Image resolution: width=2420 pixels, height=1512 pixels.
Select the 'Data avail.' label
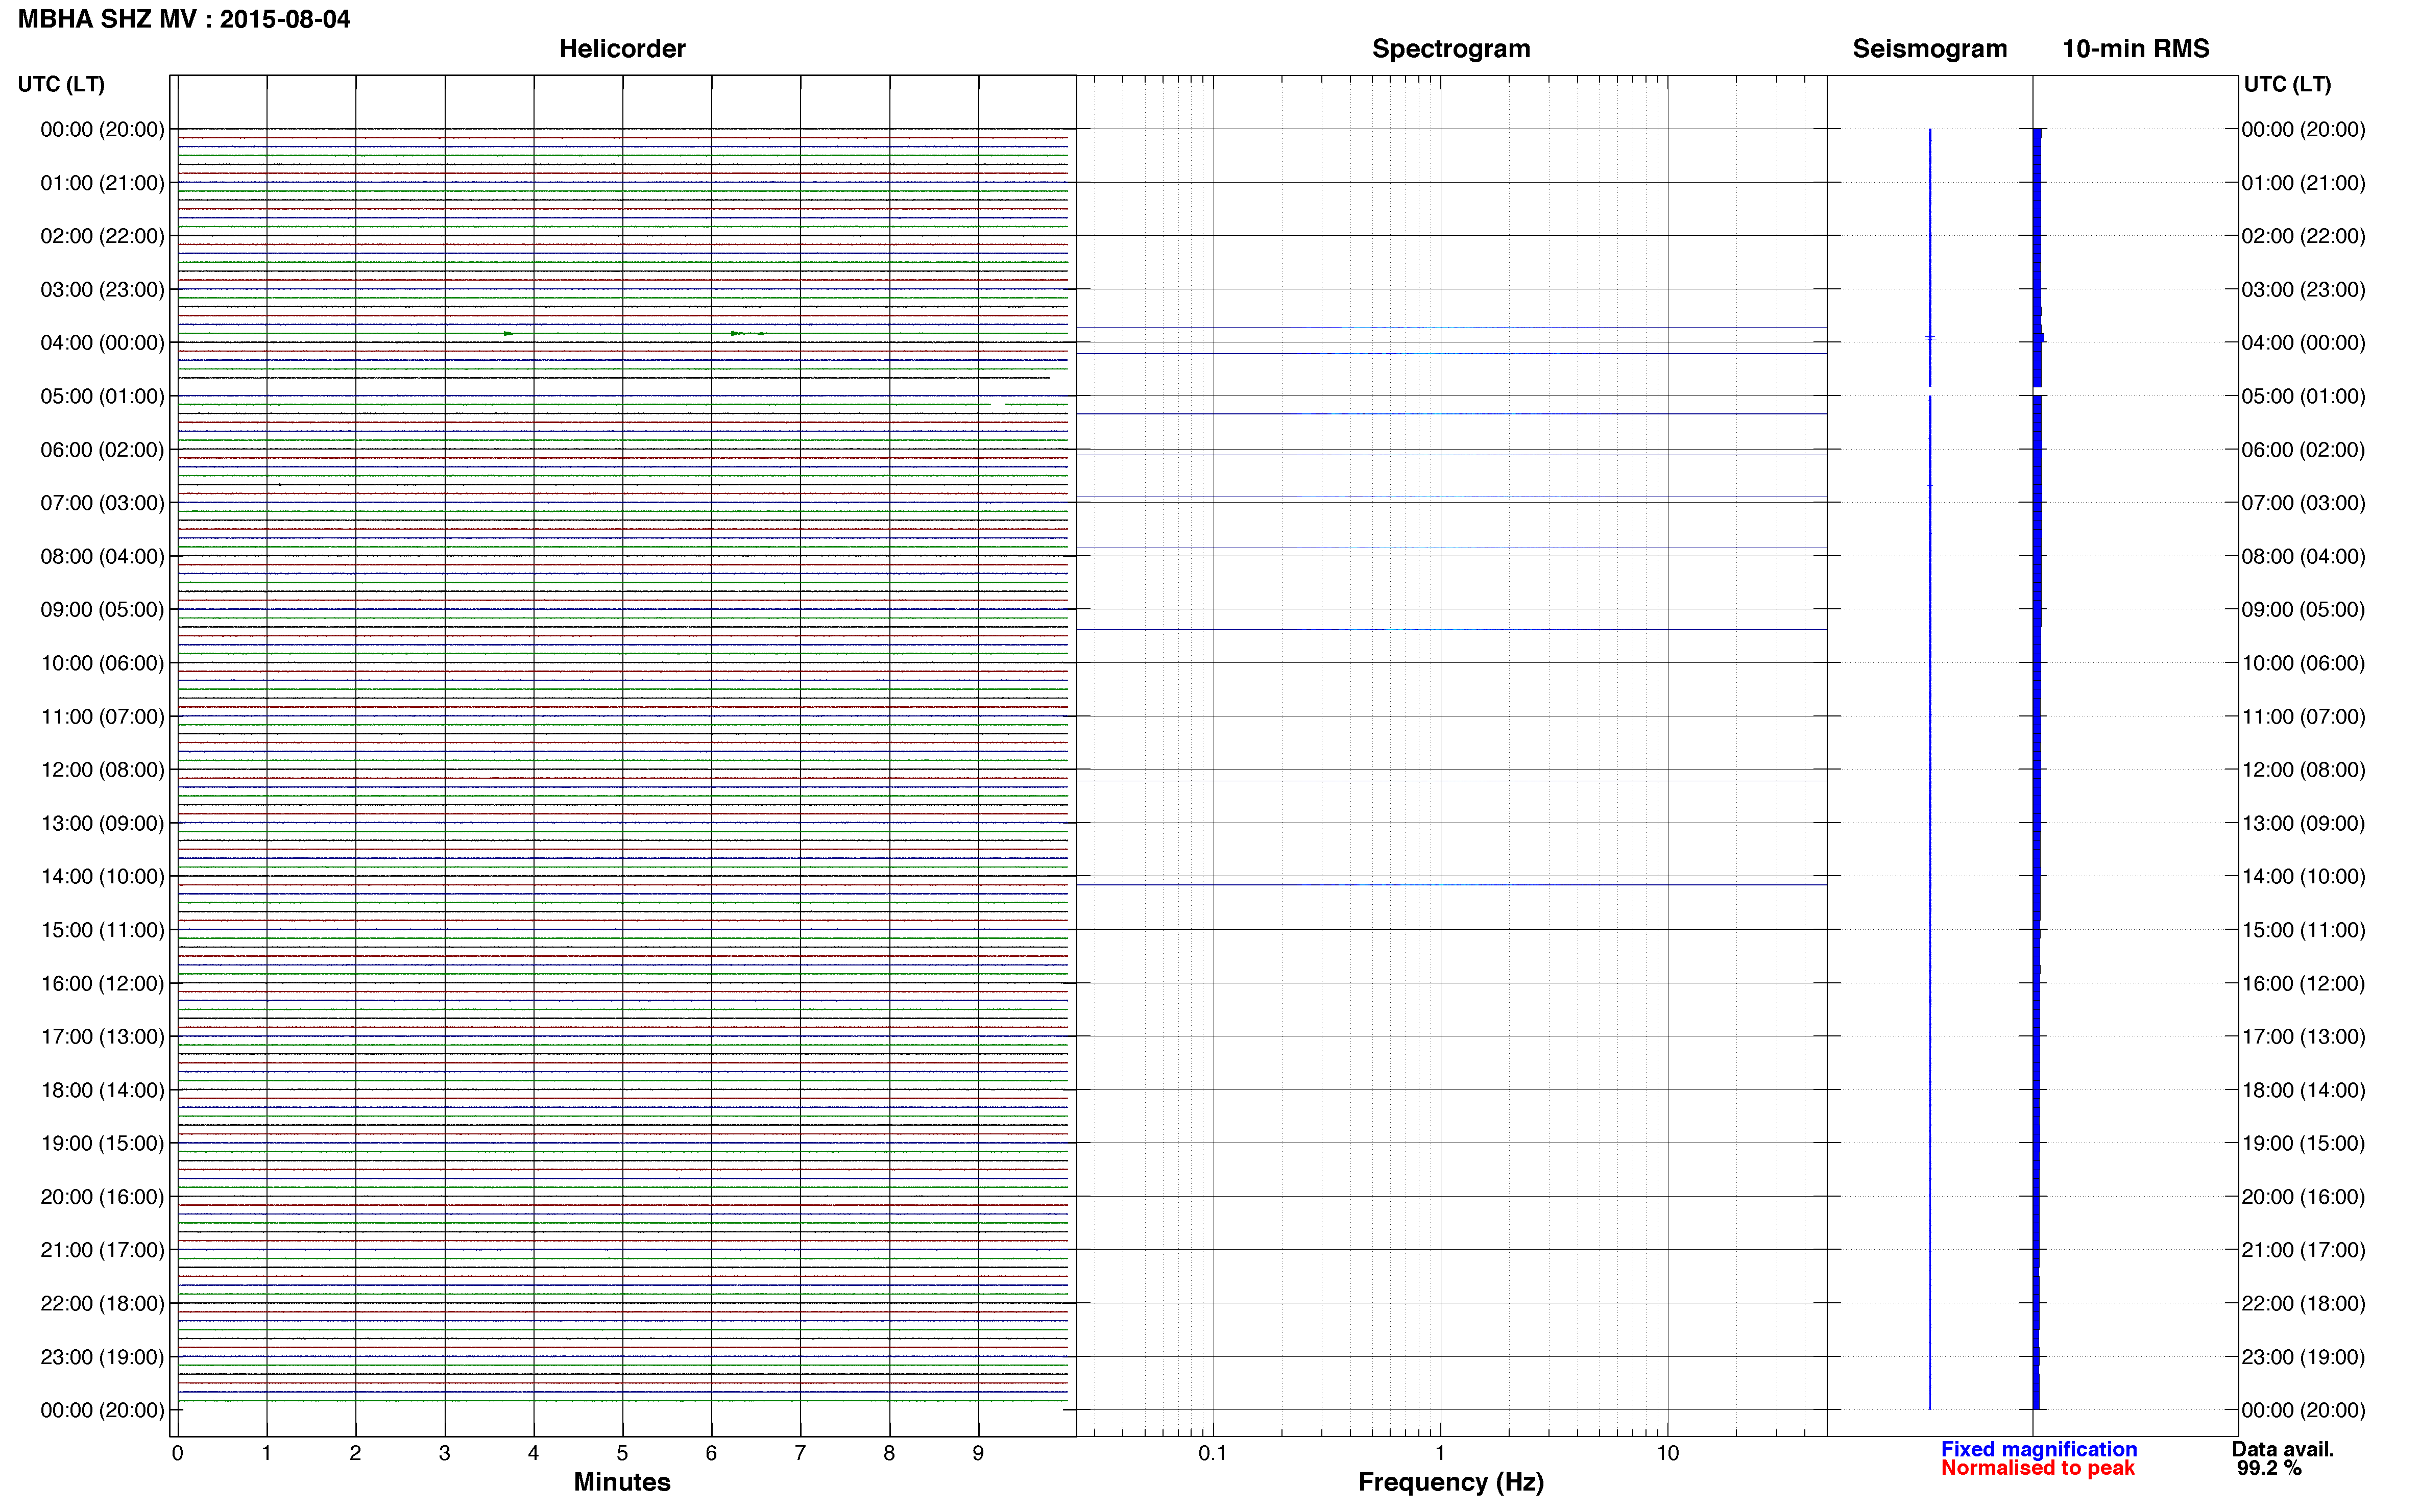click(x=2283, y=1450)
